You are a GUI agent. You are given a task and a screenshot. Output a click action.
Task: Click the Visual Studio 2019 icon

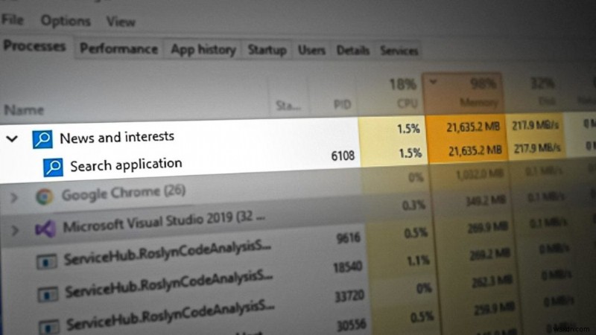[45, 229]
